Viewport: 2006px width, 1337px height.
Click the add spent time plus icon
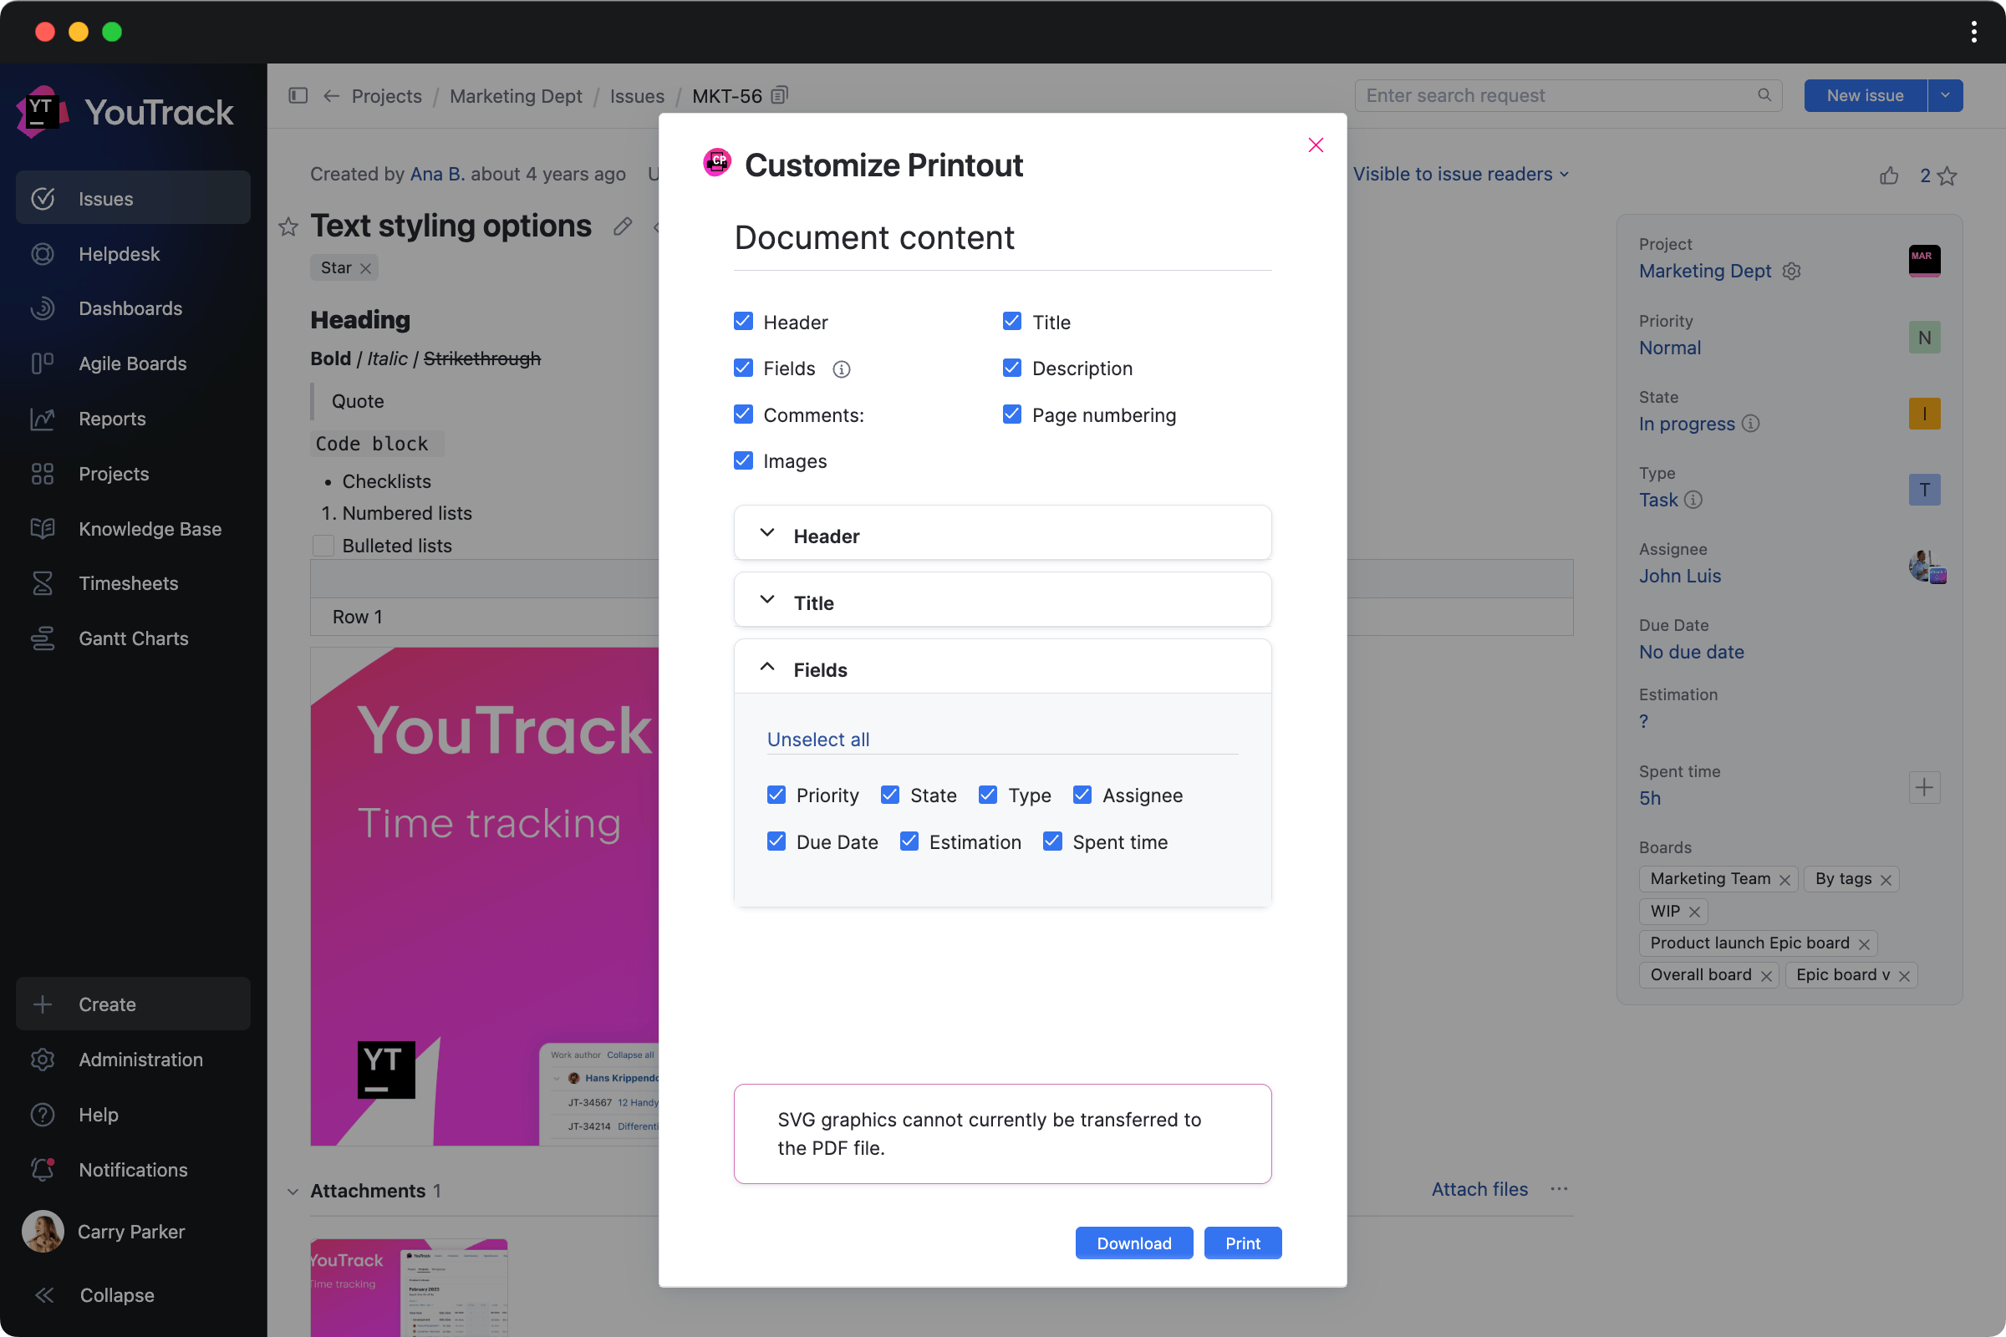coord(1923,787)
